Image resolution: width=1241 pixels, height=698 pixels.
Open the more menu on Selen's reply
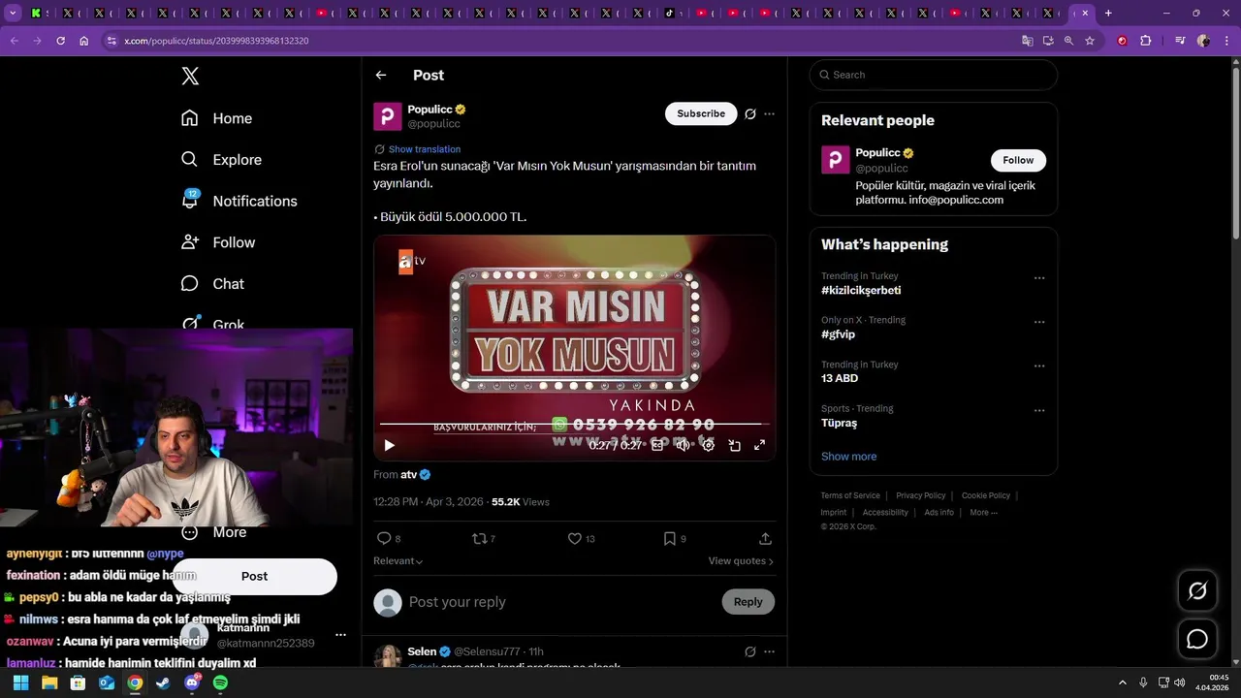(x=769, y=651)
